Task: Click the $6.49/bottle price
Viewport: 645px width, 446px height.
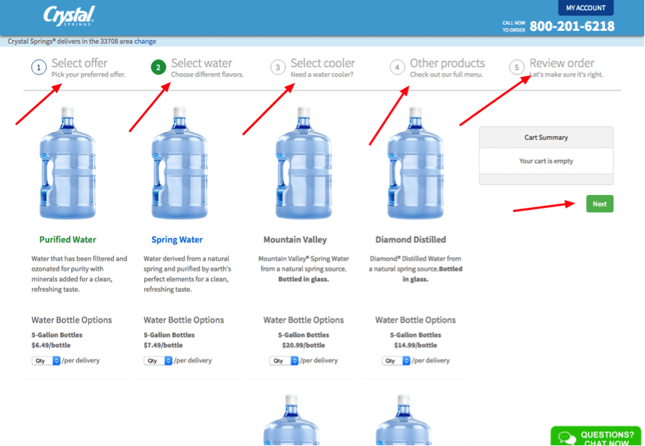Action: 51,346
